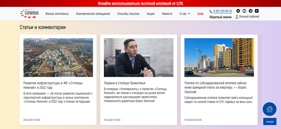
Task: Click the phone handset icon
Action: point(211,11)
